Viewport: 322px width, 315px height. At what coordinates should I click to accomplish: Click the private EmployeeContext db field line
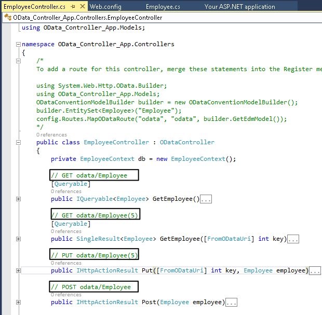143,159
